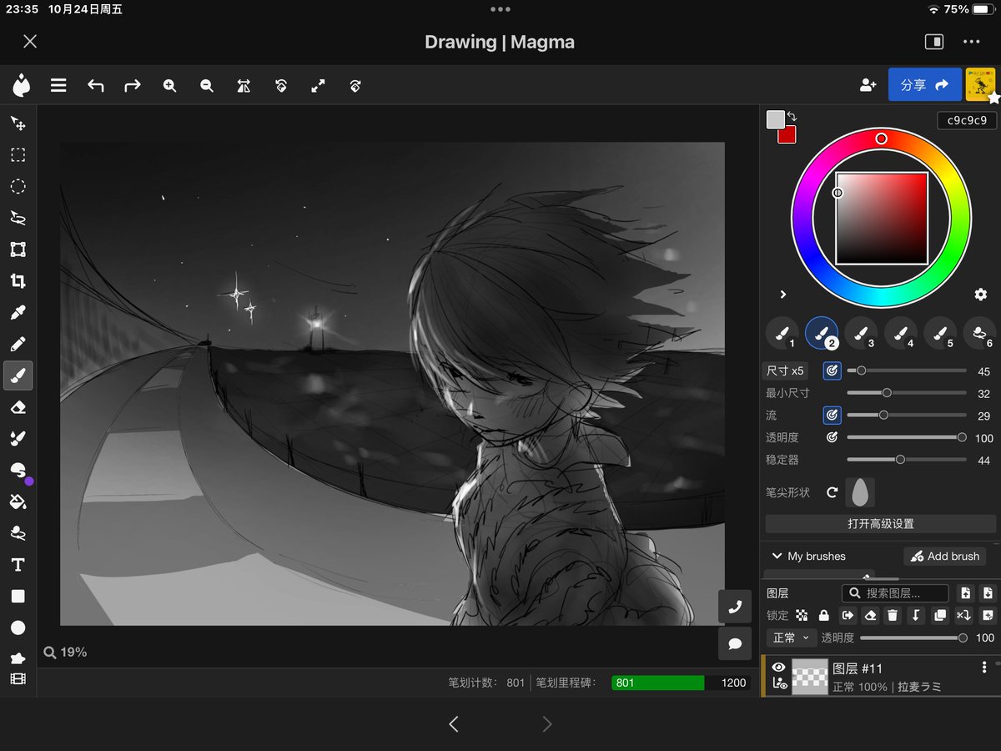Image resolution: width=1001 pixels, height=751 pixels.
Task: Undo the last stroke
Action: [96, 85]
